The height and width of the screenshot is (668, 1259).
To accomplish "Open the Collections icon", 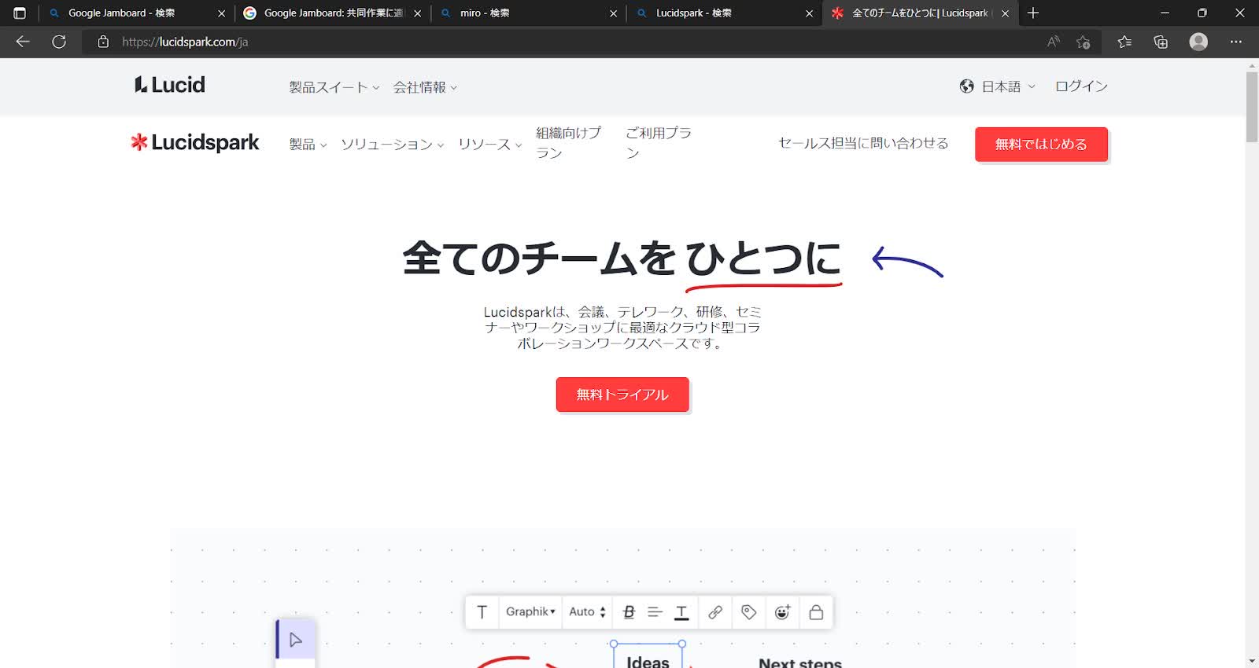I will coord(1161,42).
